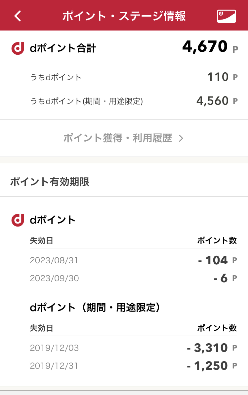
Task: Select the 2023/08/31 expiry date row
Action: (x=54, y=260)
